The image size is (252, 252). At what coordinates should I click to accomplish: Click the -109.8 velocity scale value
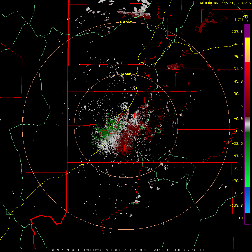(236, 206)
